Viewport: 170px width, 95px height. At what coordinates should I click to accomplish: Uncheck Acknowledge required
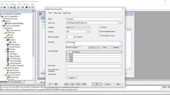(100, 31)
